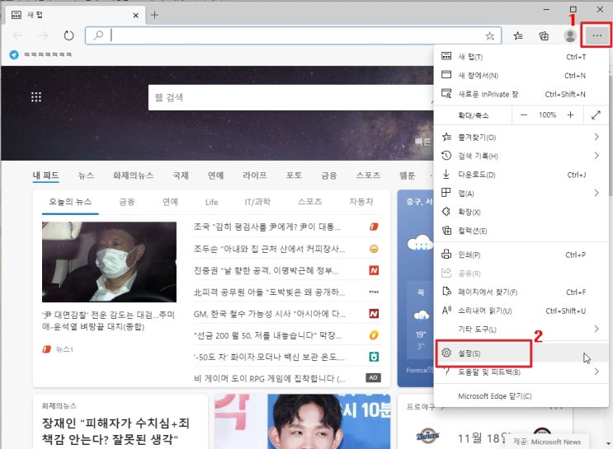Select 페이지에서 찾기(F) menu item
613x449 pixels.
521,292
